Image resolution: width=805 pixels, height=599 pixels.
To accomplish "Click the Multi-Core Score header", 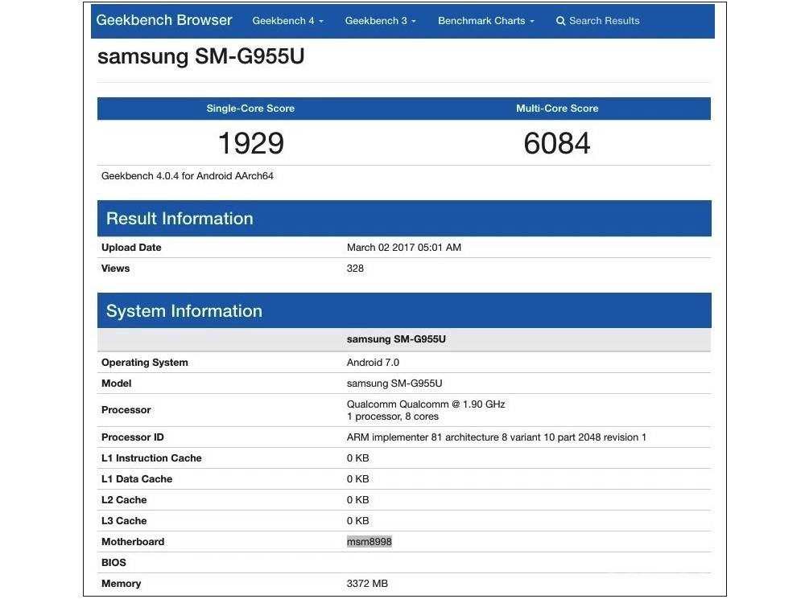I will (x=557, y=109).
